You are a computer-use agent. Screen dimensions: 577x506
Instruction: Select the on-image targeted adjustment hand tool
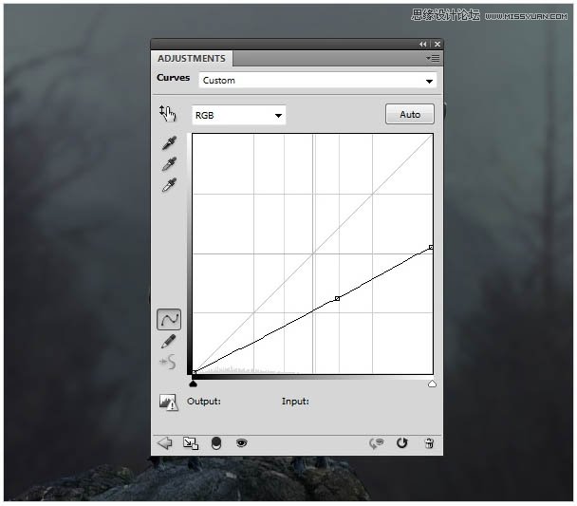pyautogui.click(x=168, y=114)
